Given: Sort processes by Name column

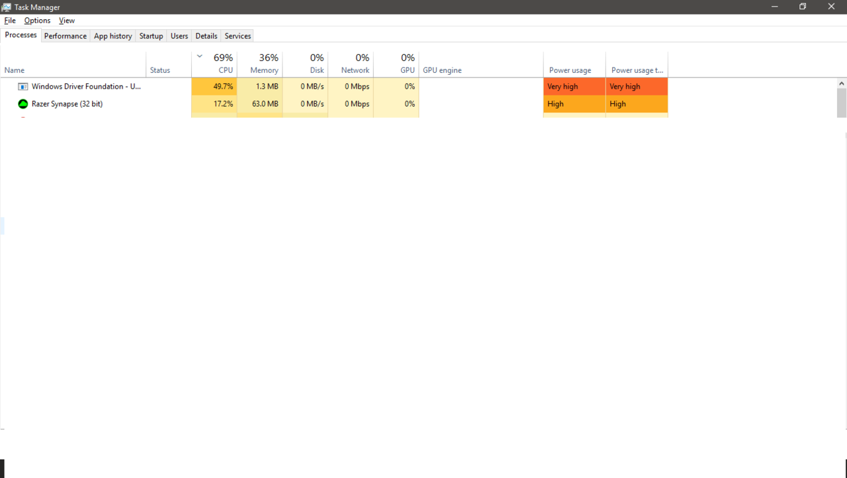Looking at the screenshot, I should coord(73,64).
